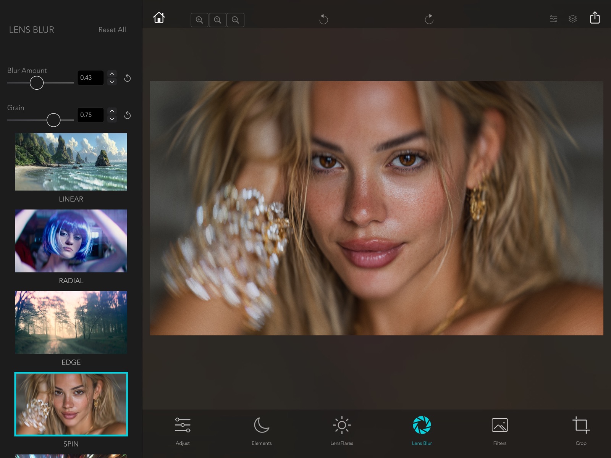
Task: Click the zoom out magnifier icon
Action: [236, 20]
